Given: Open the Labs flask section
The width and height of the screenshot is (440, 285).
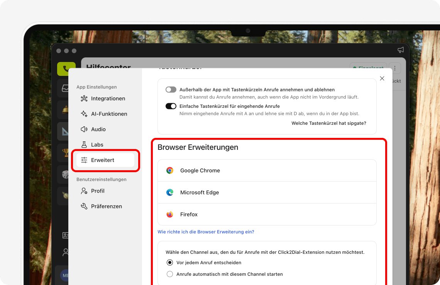Looking at the screenshot, I should [x=96, y=144].
